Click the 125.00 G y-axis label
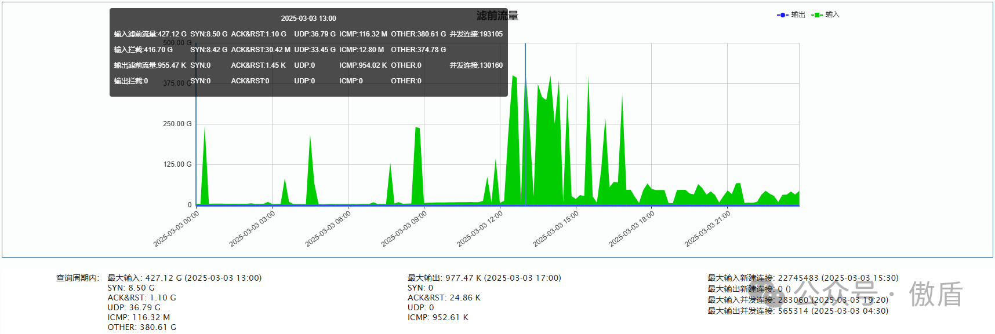 177,164
